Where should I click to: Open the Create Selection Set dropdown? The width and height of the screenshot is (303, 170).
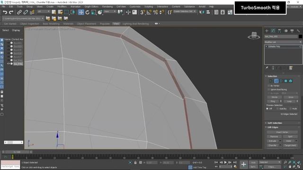185,11
